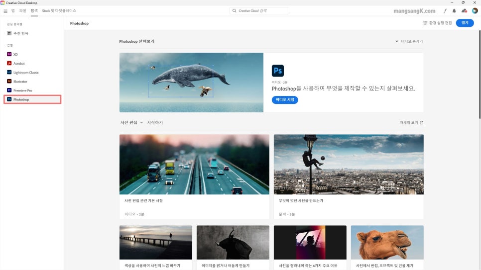Open the dark dancer thumbnail
The height and width of the screenshot is (270, 481).
coord(233,243)
